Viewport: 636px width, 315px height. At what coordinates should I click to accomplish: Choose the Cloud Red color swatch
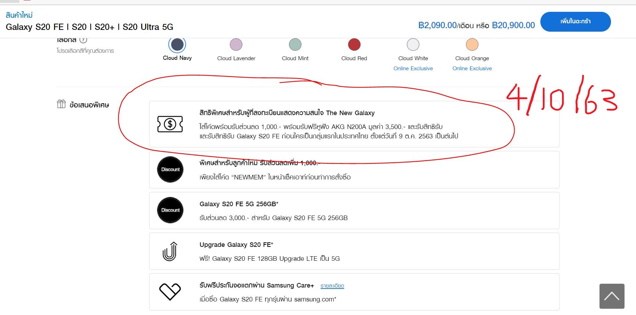click(x=354, y=45)
